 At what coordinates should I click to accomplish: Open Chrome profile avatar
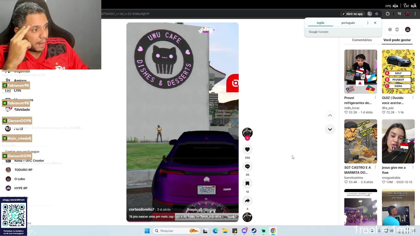point(408,14)
